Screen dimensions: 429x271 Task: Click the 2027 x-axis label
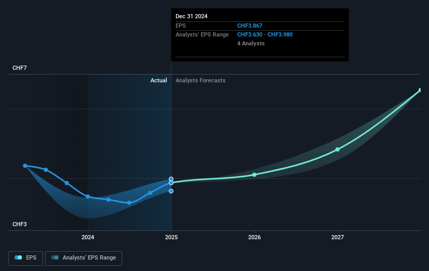click(338, 237)
